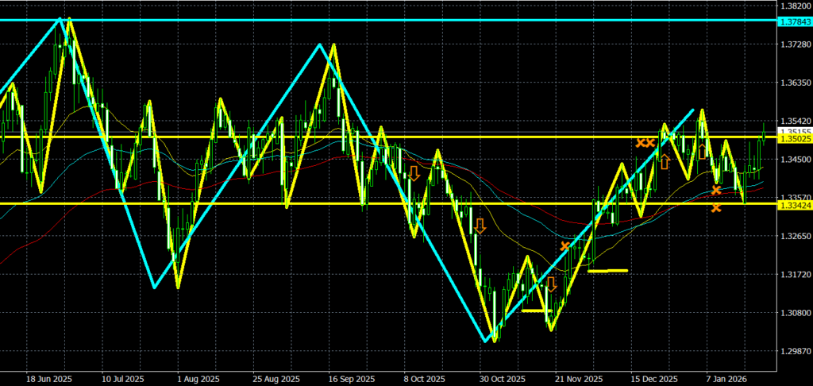Click the upper orange X marker near 7 Jan 2026
813x386 pixels.
(x=716, y=190)
